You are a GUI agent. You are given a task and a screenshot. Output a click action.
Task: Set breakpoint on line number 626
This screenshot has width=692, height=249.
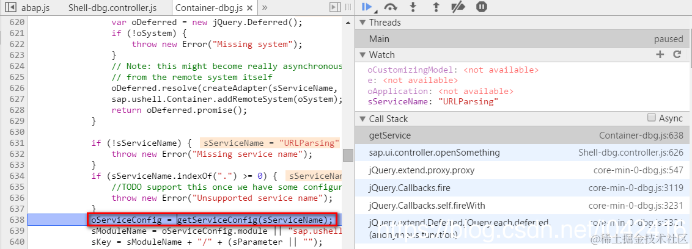coord(17,88)
